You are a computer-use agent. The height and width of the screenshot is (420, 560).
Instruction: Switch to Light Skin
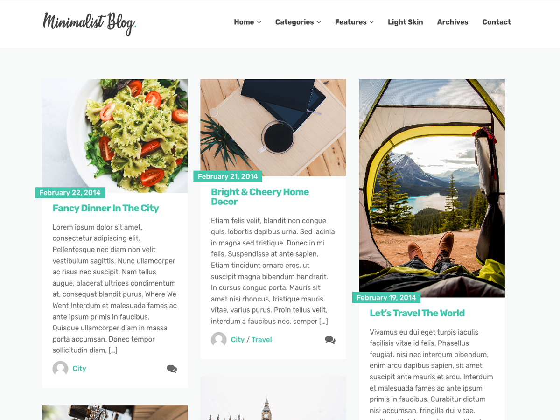[x=405, y=22]
